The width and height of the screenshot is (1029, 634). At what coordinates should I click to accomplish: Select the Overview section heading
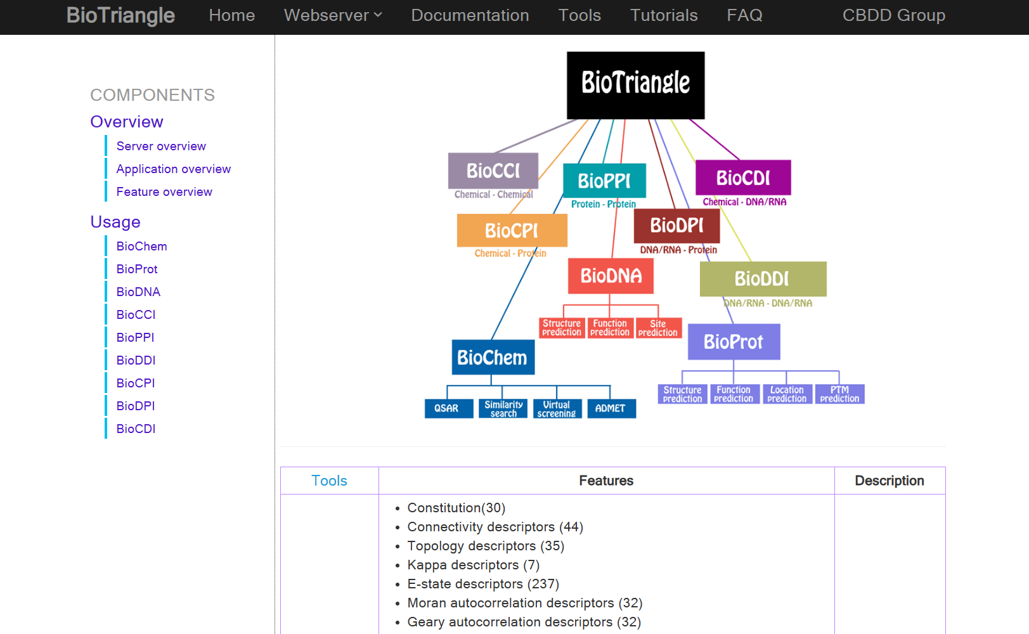click(127, 122)
